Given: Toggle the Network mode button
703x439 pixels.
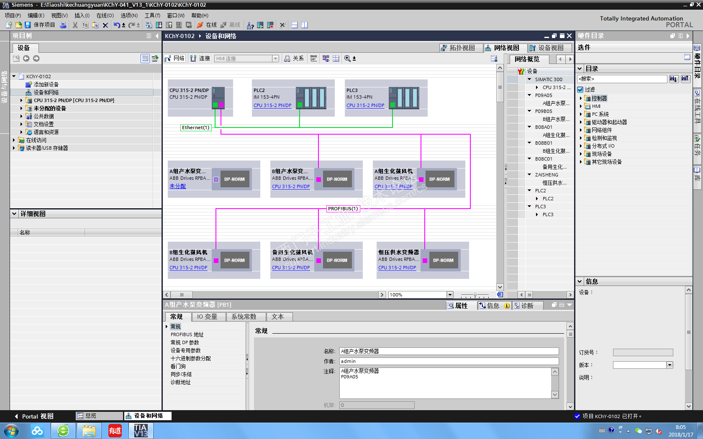Looking at the screenshot, I should [x=174, y=59].
